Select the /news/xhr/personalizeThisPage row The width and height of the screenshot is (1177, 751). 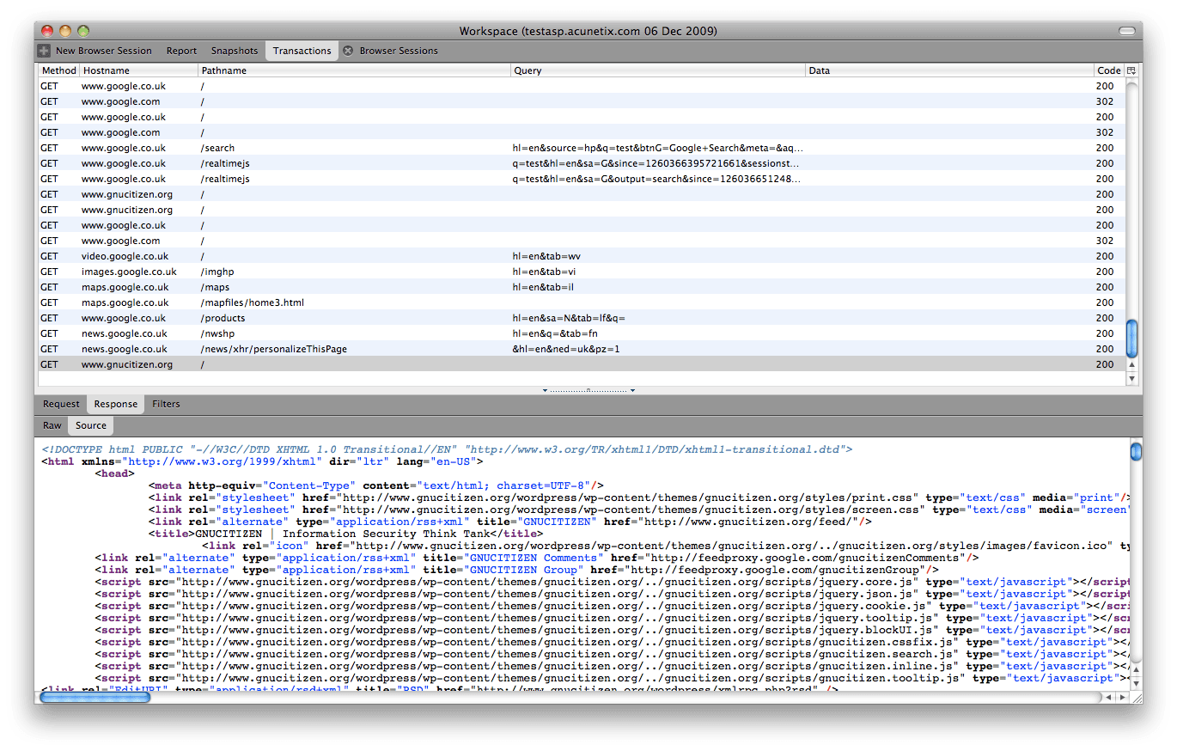tap(582, 349)
